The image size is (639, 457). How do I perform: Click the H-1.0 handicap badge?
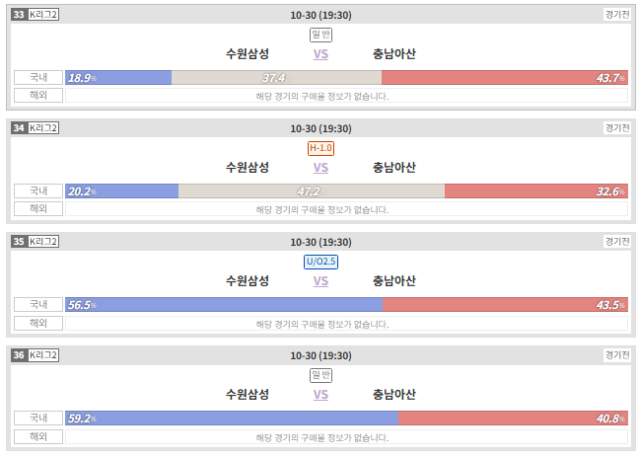click(320, 148)
